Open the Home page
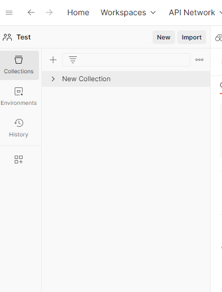 coord(78,12)
